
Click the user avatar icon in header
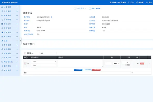coord(137,3)
